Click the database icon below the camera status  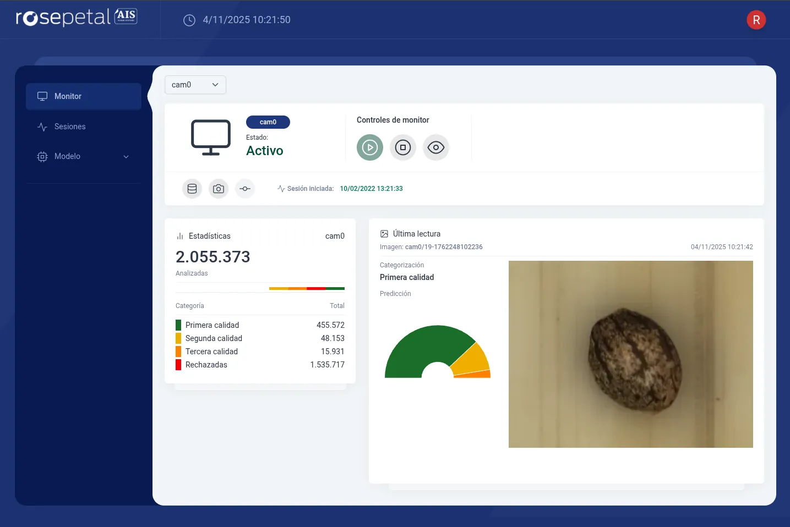tap(192, 189)
